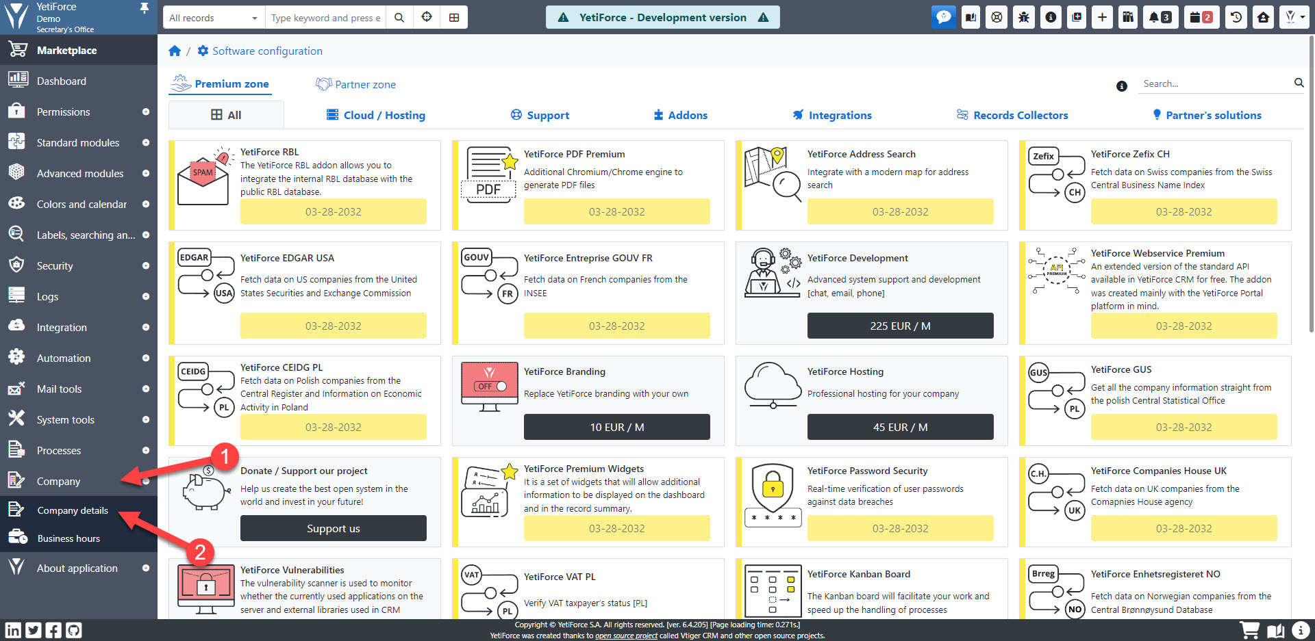Open GitHub icon in footer
The image size is (1315, 641).
pos(73,630)
